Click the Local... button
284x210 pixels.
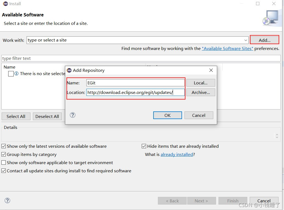click(201, 83)
